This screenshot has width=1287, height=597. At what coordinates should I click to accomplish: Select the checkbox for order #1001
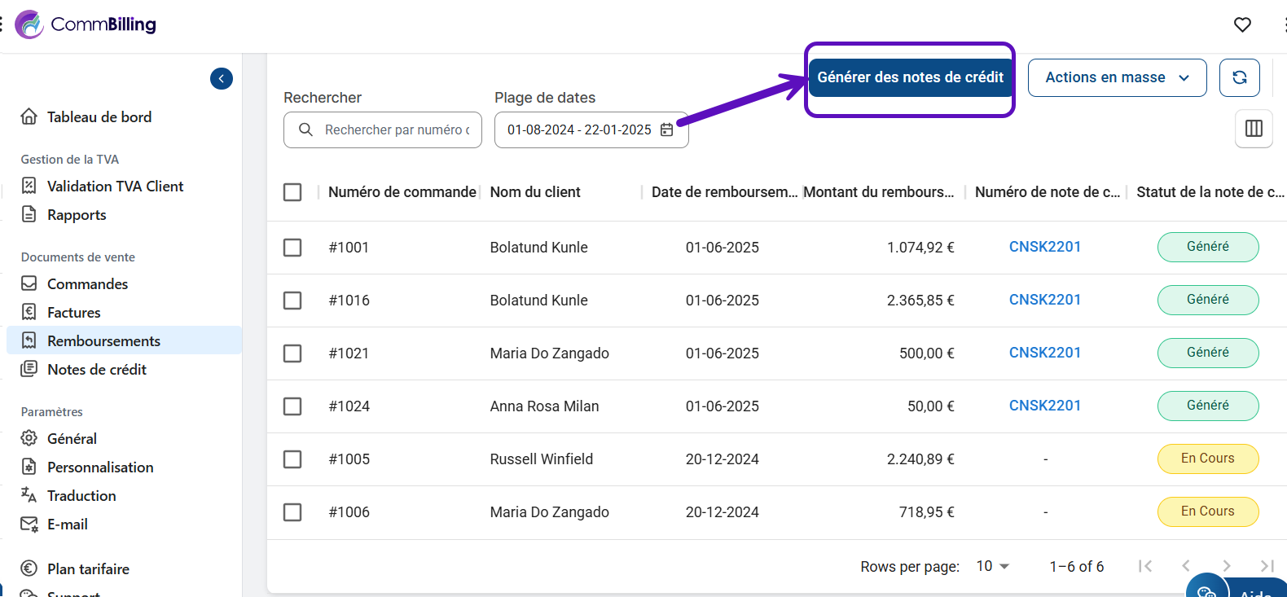[x=292, y=248]
